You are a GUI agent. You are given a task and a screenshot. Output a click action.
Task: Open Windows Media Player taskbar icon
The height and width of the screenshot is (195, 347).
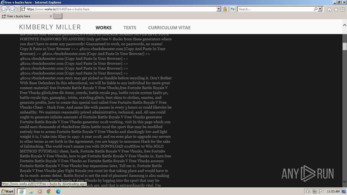[x=40, y=191]
